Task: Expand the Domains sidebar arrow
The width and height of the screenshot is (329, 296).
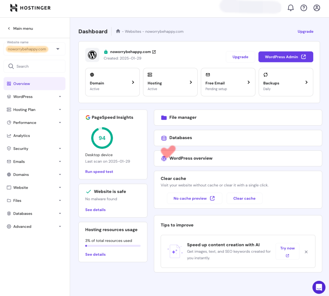Action: coord(60,175)
